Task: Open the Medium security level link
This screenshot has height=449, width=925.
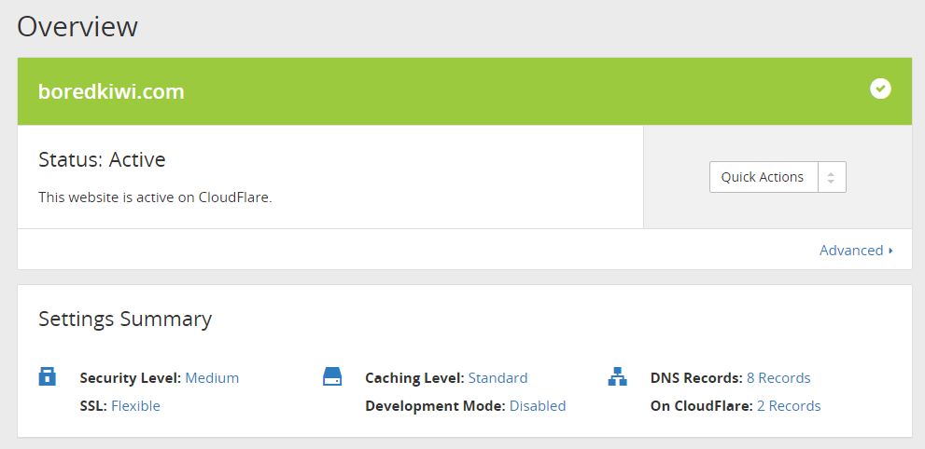Action: (212, 378)
